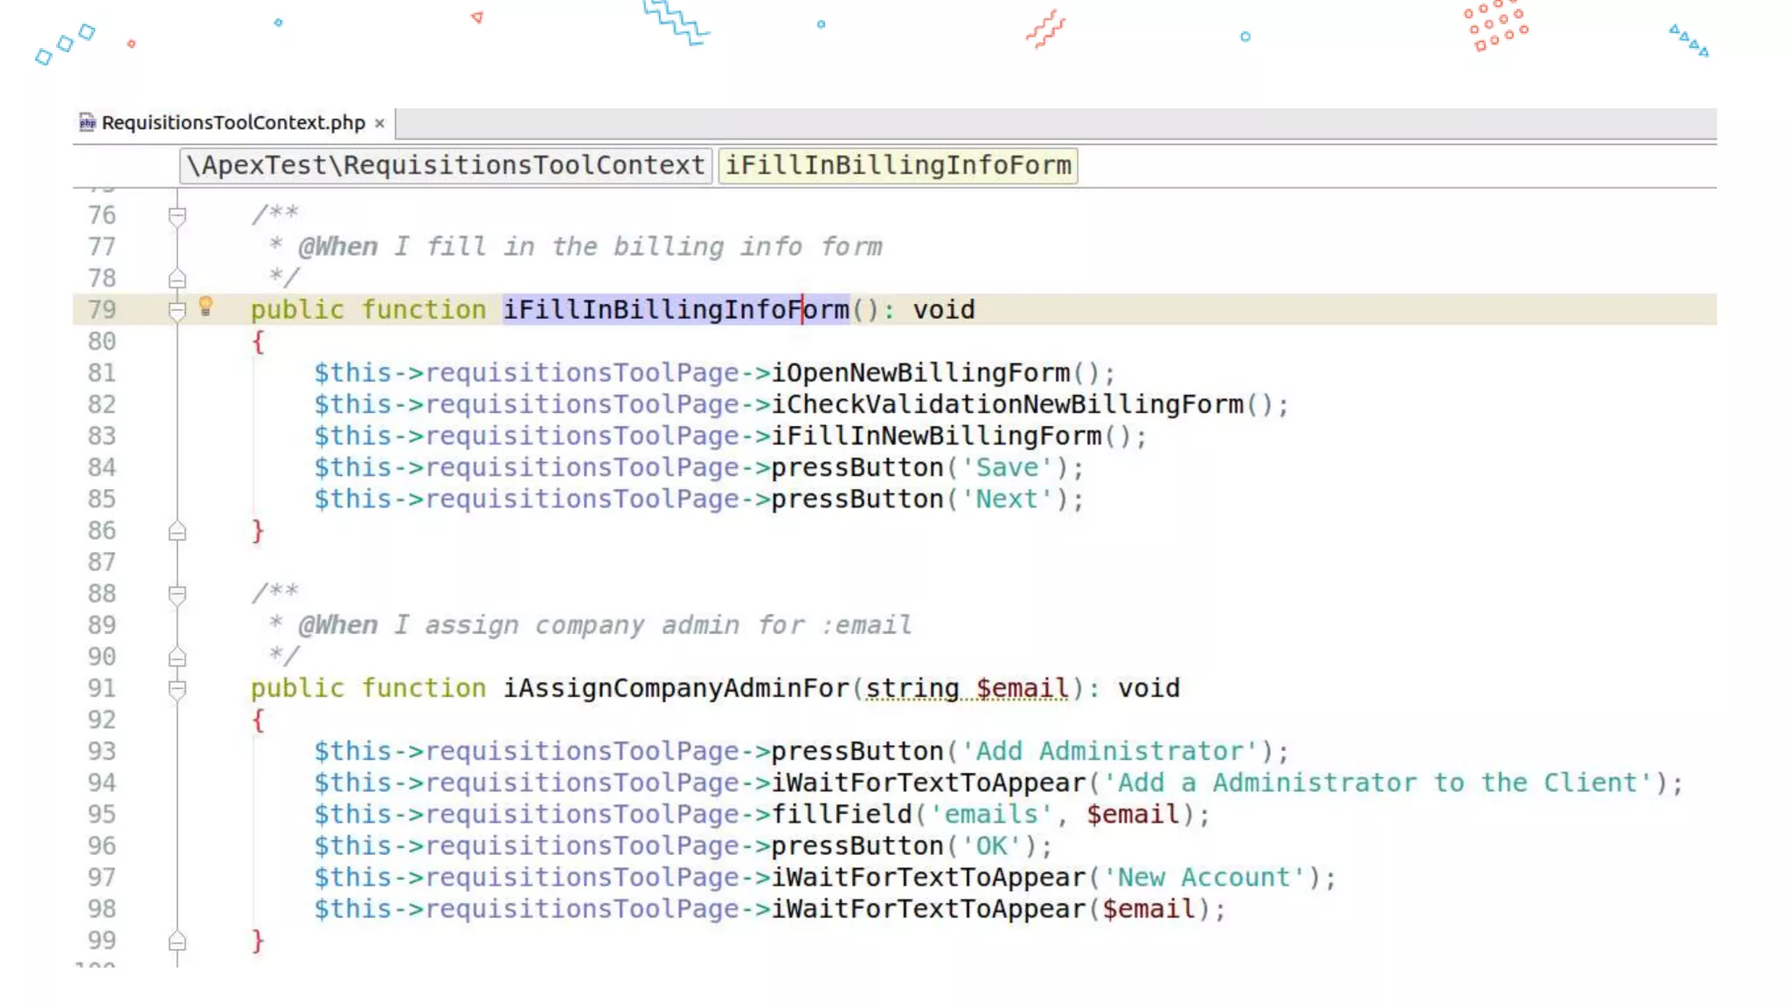Fold the iAssignCompanyAdminFor function at line 91

pyautogui.click(x=177, y=688)
